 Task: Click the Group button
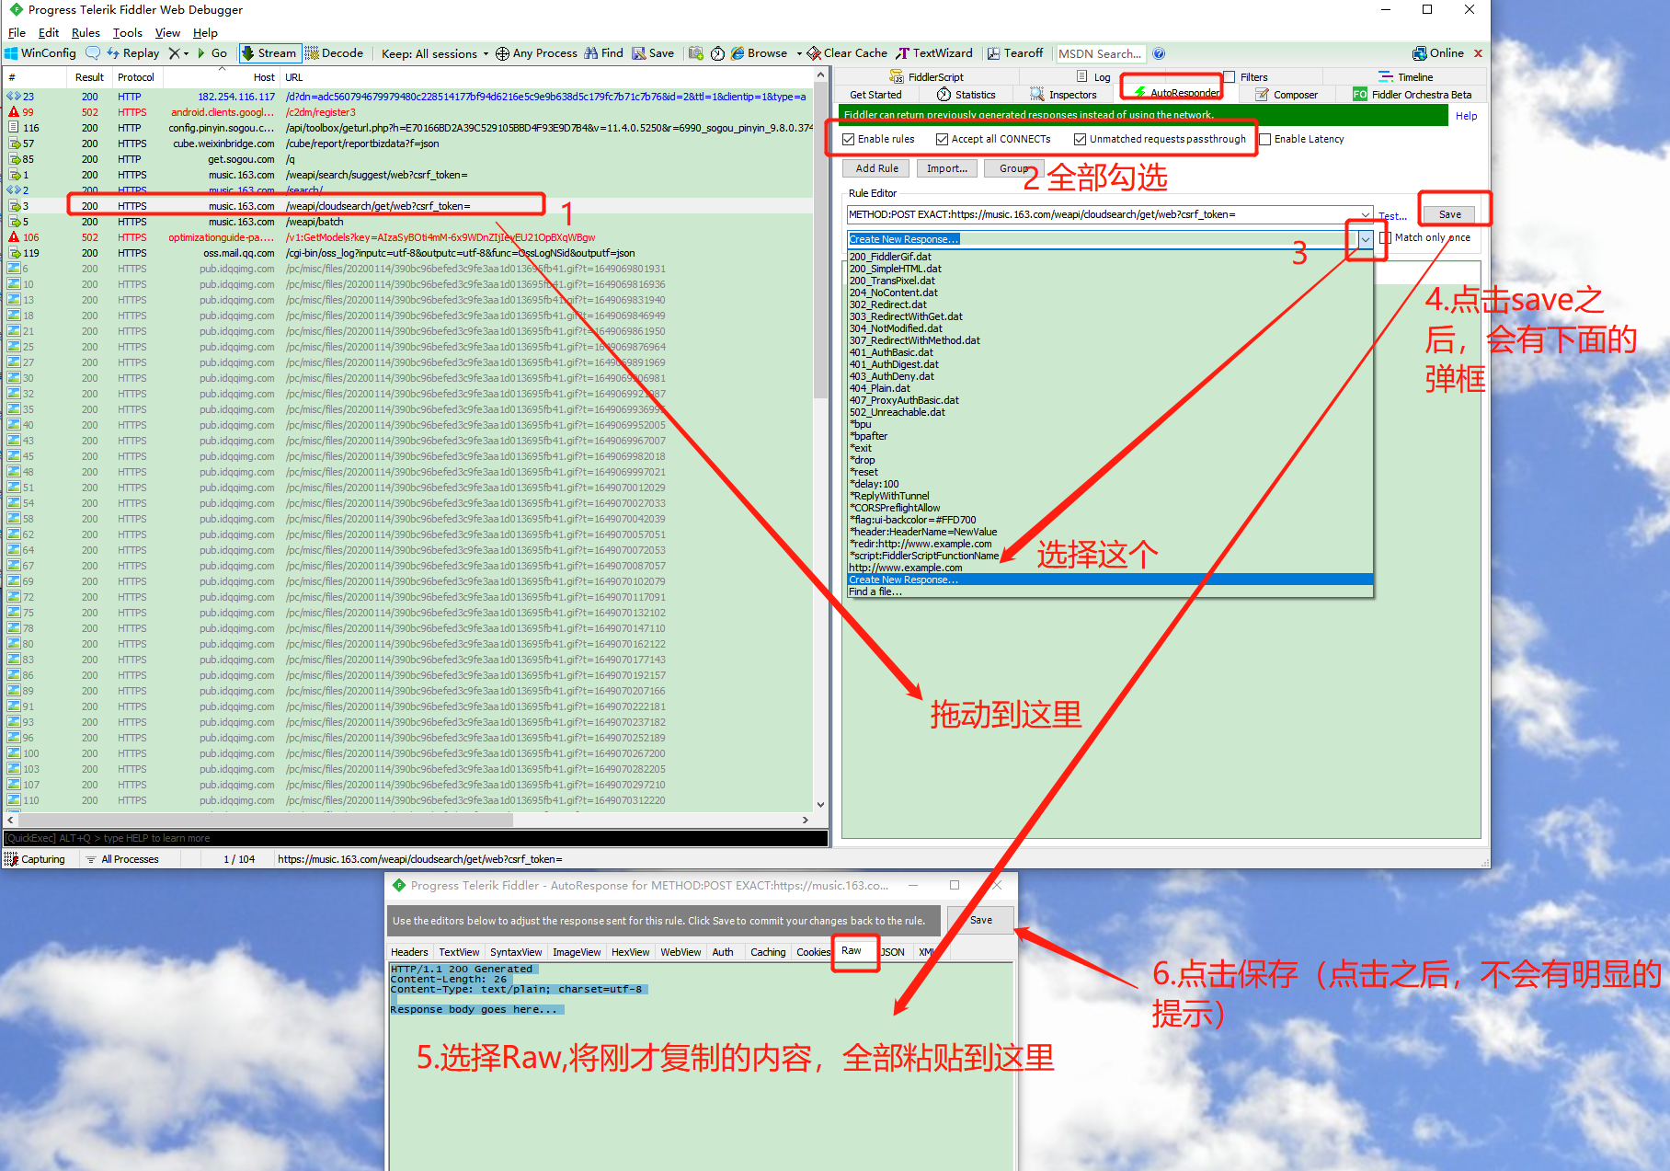[x=1013, y=168]
